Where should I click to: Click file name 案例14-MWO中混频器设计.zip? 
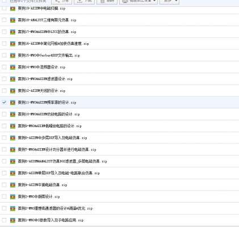point(41,67)
